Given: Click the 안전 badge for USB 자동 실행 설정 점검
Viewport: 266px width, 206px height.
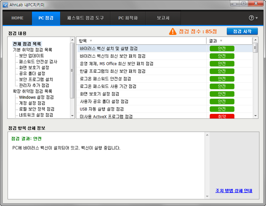Looking at the screenshot, I should pyautogui.click(x=222, y=109).
